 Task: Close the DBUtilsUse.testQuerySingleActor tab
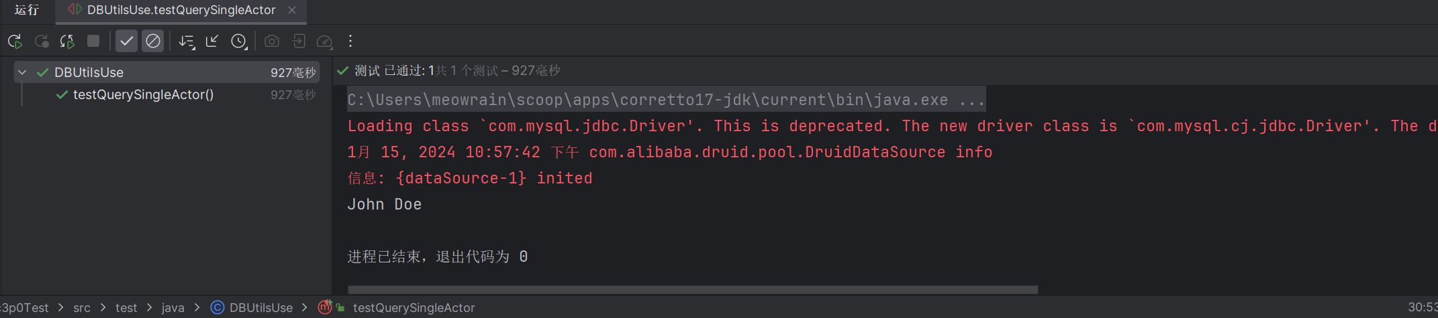(292, 10)
